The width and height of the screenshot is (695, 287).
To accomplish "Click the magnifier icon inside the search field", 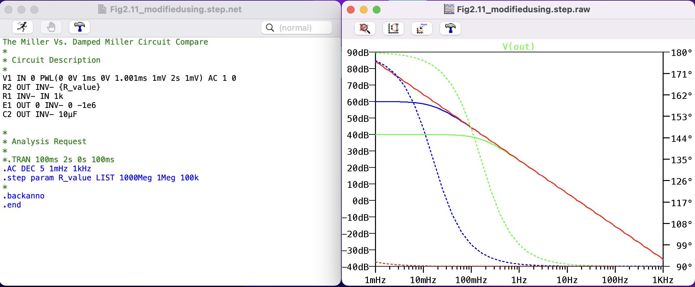I will 270,28.
